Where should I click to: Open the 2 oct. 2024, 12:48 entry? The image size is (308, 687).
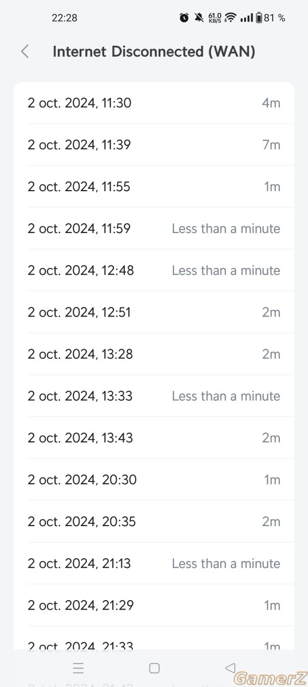[154, 270]
